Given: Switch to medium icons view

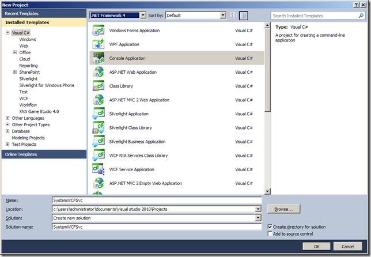Looking at the screenshot, I should (243, 16).
